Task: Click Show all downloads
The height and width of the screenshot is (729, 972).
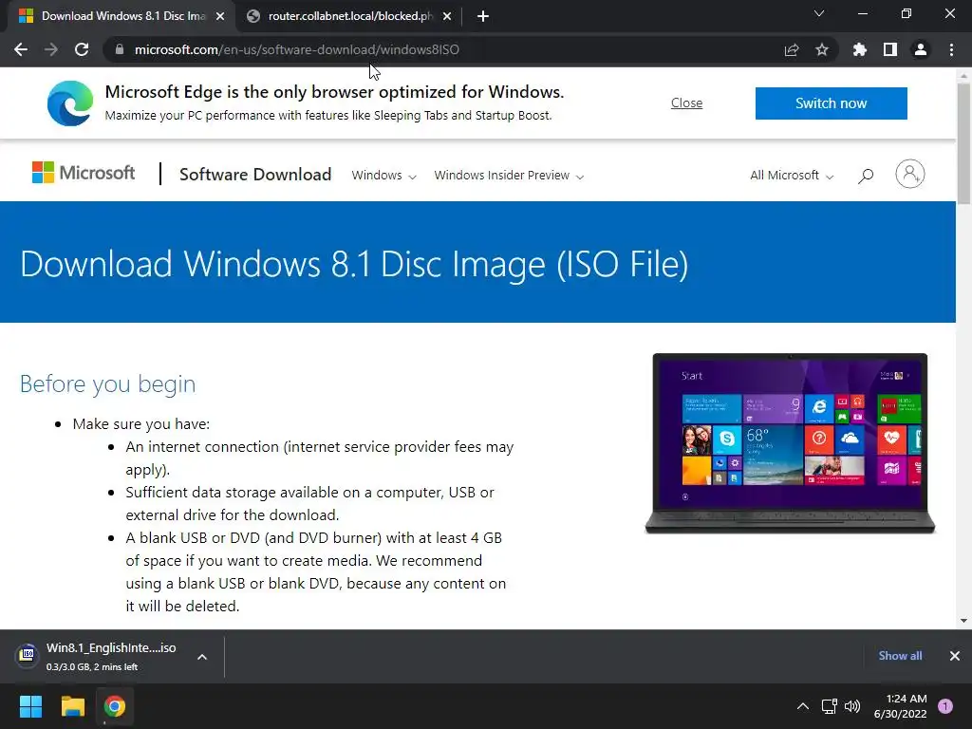Action: [900, 656]
